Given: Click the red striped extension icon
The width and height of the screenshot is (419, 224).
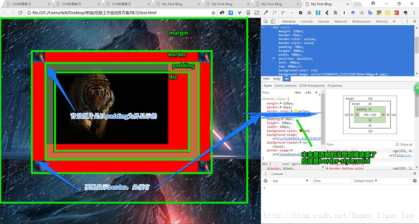Looking at the screenshot, I should (396, 13).
